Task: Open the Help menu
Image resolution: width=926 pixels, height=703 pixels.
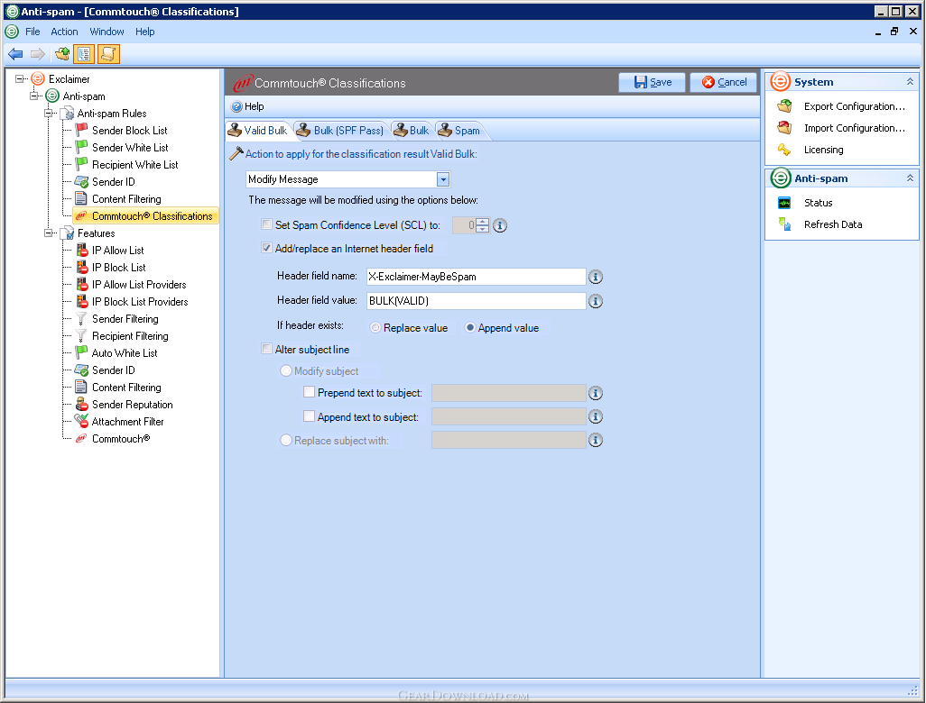Action: pyautogui.click(x=144, y=32)
